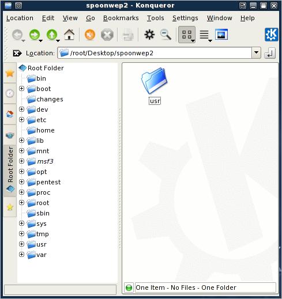Select Root Folder at top of tree
The image size is (282, 299).
tap(42, 68)
